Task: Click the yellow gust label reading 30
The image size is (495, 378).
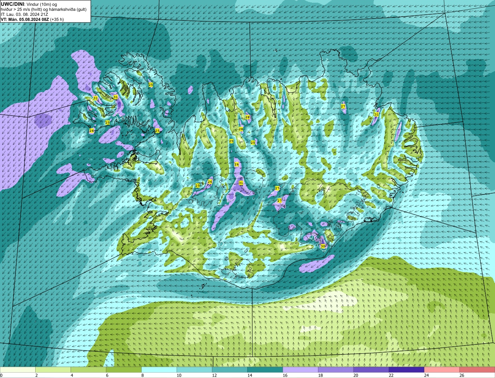Action: point(323,246)
